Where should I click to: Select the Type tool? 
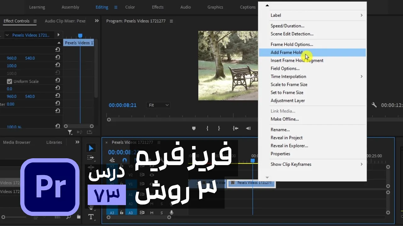point(91,217)
